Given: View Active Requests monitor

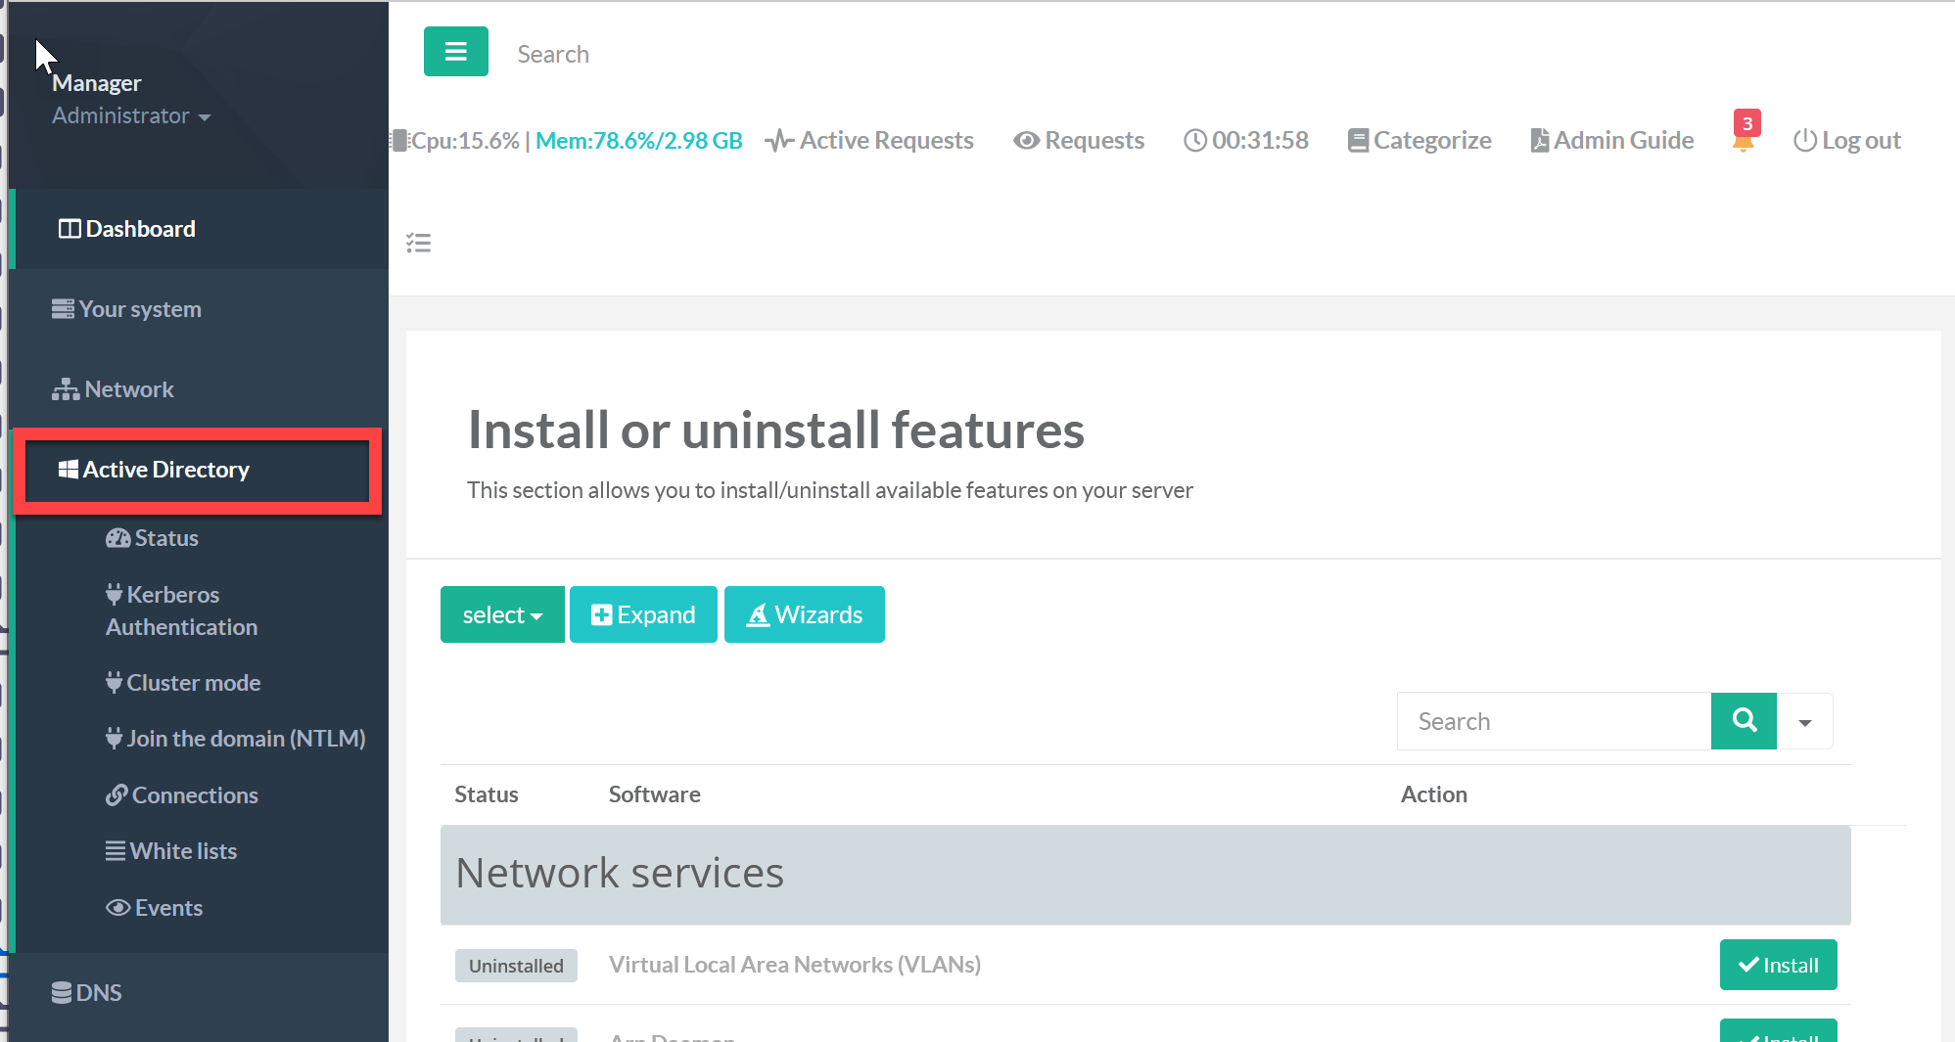Looking at the screenshot, I should (x=869, y=141).
